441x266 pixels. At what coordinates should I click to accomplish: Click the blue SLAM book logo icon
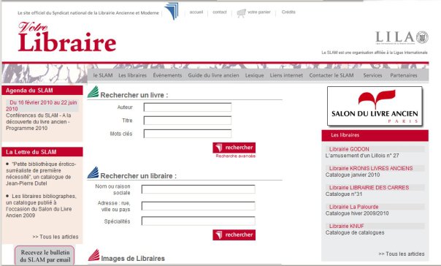coord(172,11)
